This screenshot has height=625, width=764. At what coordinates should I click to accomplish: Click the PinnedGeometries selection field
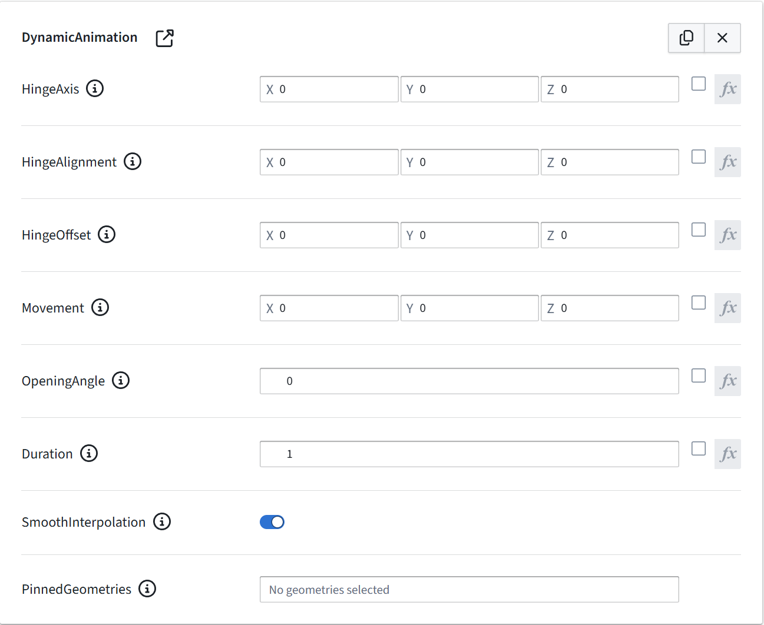(x=469, y=589)
